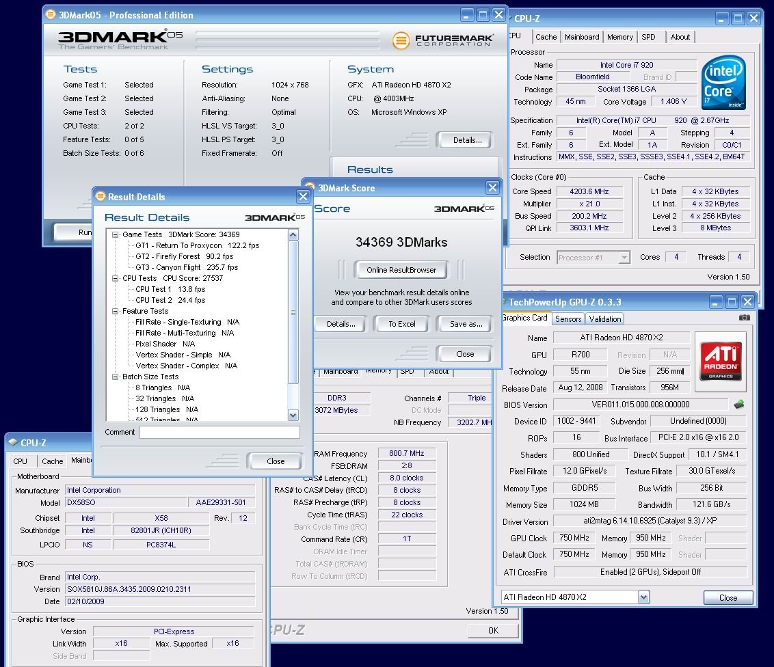Viewport: 774px width, 667px height.
Task: Click Save as... button
Action: click(466, 324)
